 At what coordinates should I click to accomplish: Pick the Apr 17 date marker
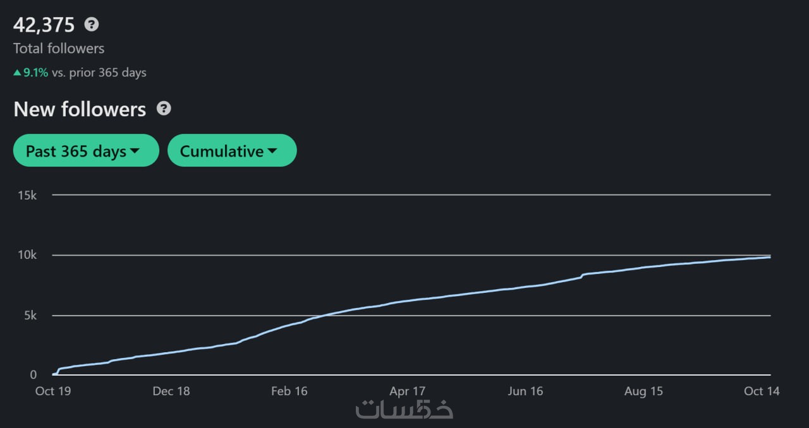tap(408, 391)
